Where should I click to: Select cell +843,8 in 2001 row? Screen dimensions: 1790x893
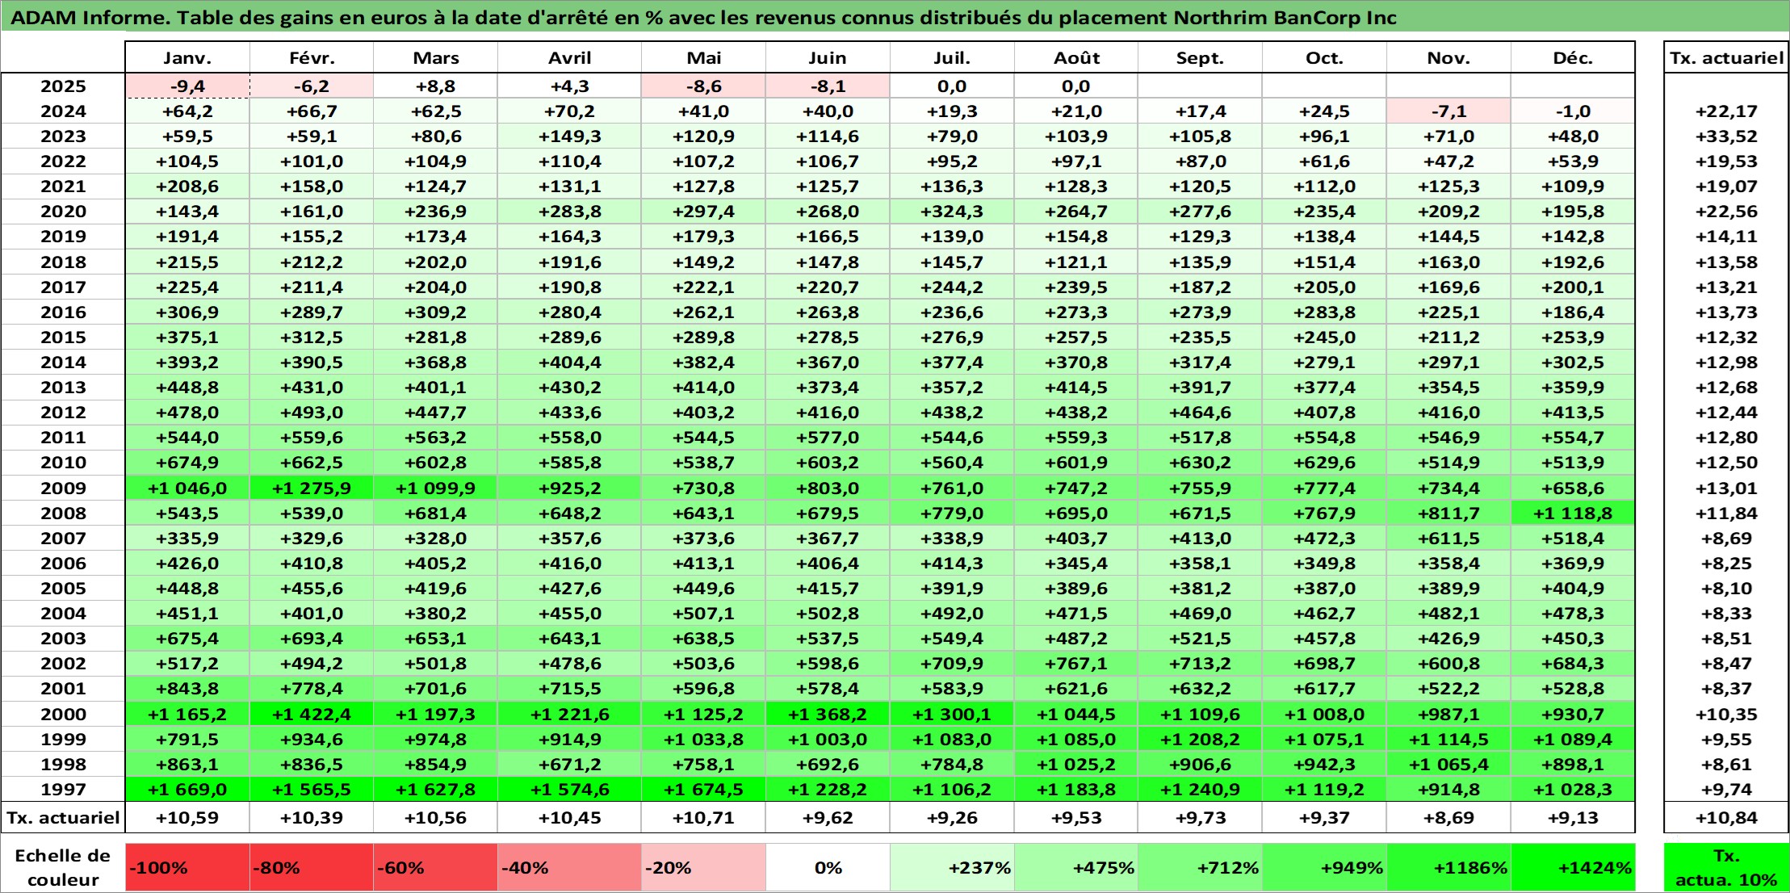(187, 689)
